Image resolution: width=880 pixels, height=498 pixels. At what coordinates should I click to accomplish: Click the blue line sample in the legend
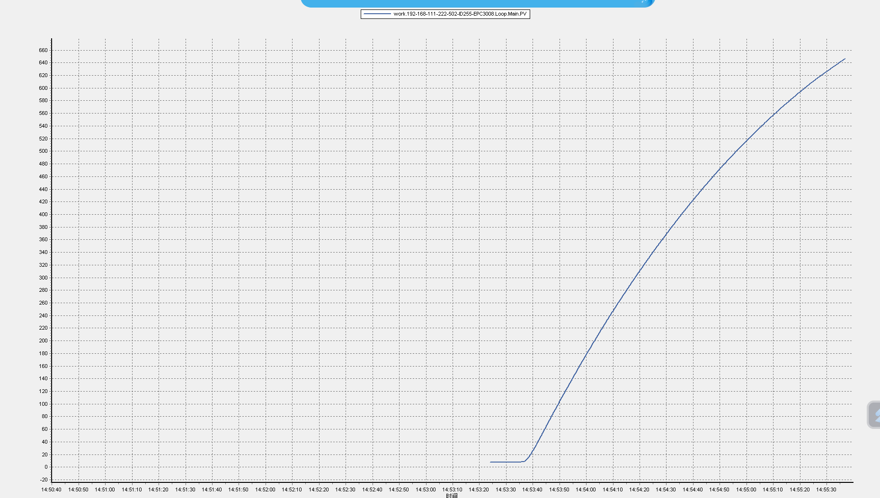pyautogui.click(x=377, y=14)
